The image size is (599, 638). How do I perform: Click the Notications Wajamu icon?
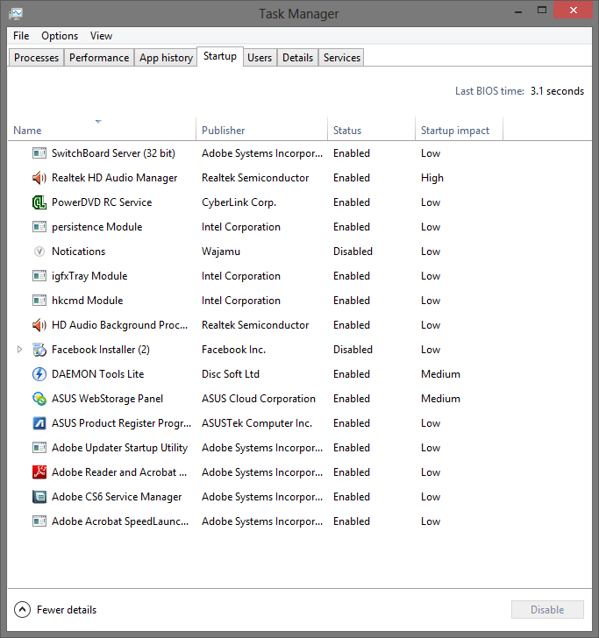pyautogui.click(x=39, y=252)
